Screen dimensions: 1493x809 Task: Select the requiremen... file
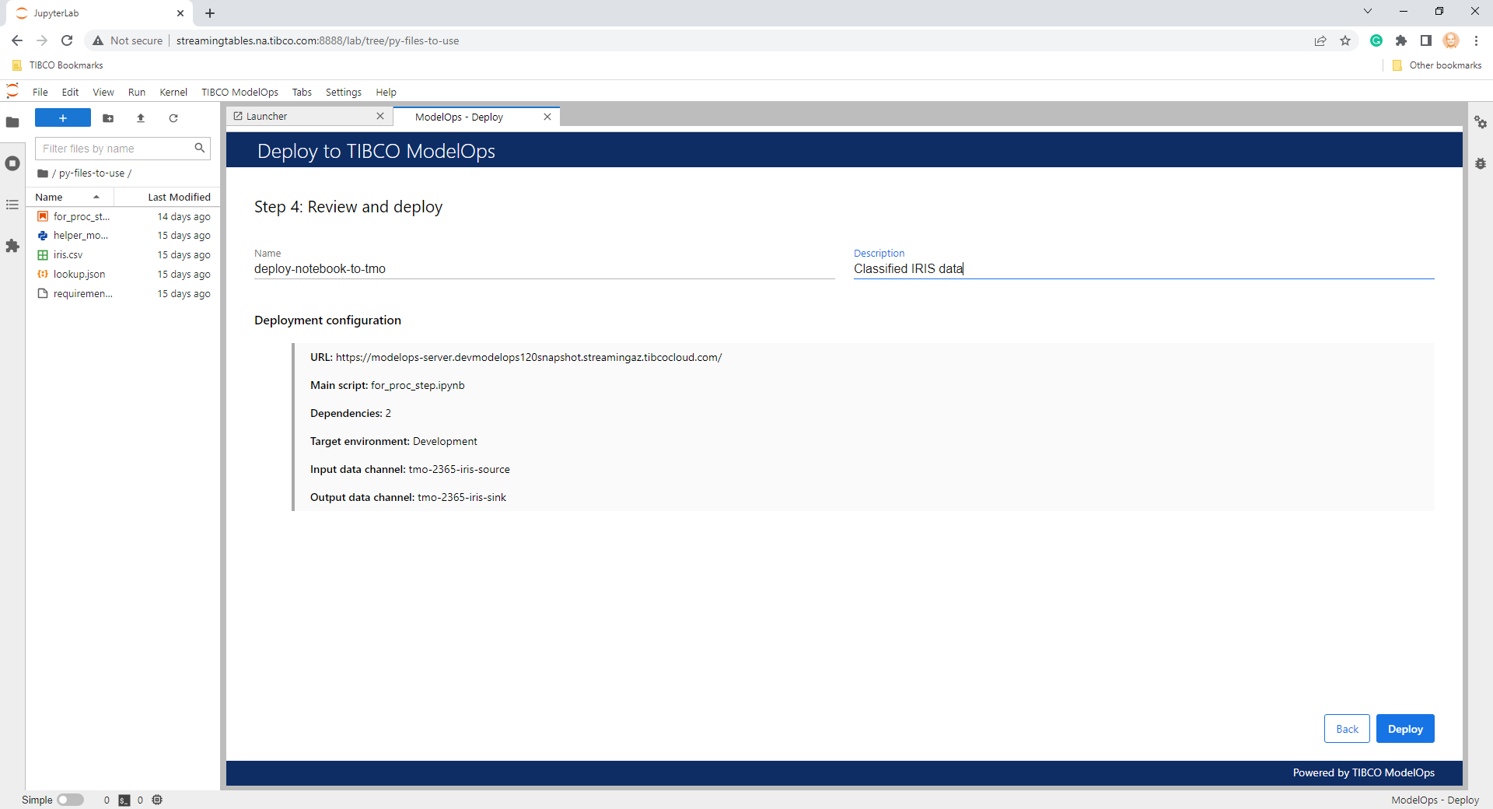tap(123, 294)
